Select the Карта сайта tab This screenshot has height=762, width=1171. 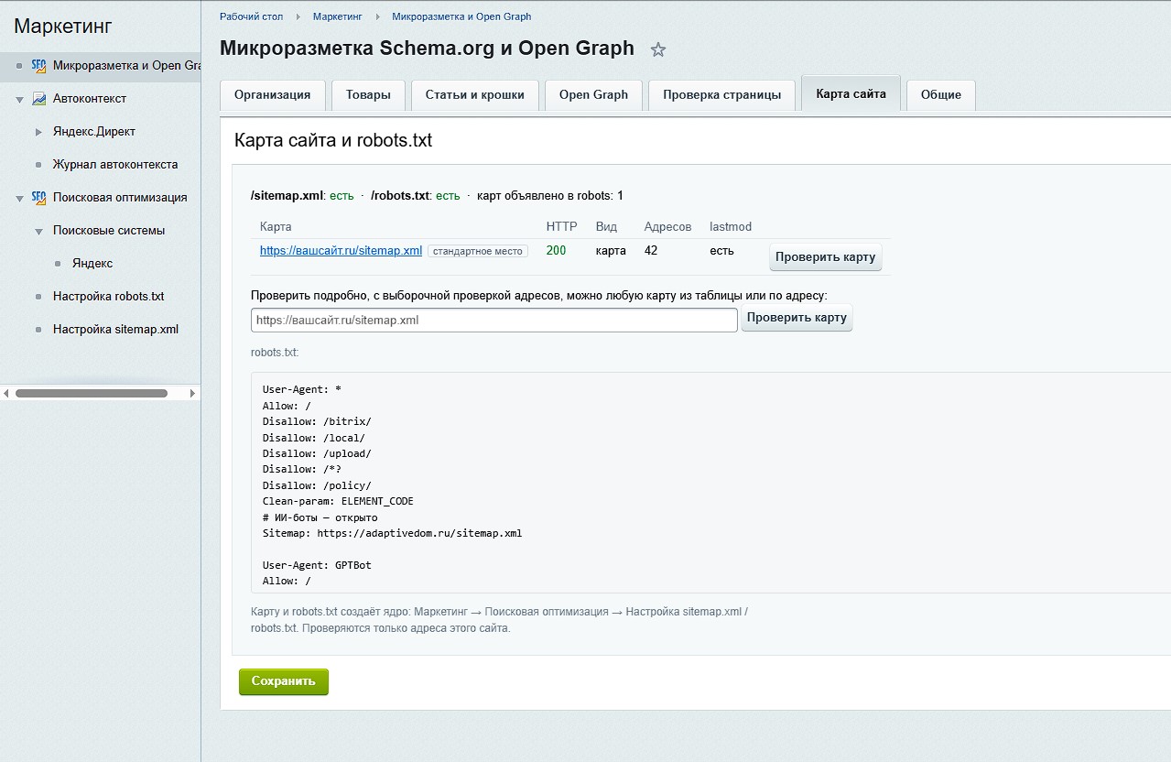(x=851, y=93)
